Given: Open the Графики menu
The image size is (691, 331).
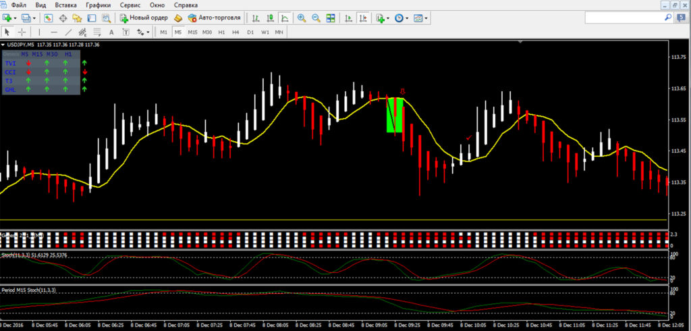Looking at the screenshot, I should [x=99, y=5].
